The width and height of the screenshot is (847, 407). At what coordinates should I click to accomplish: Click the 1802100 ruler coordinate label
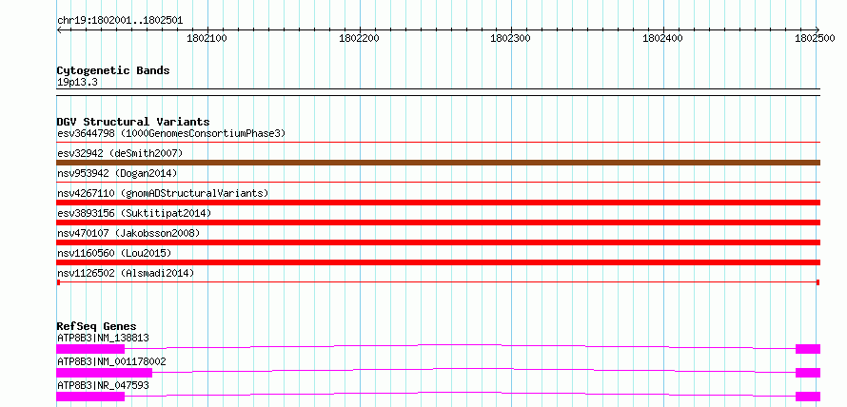(x=207, y=38)
